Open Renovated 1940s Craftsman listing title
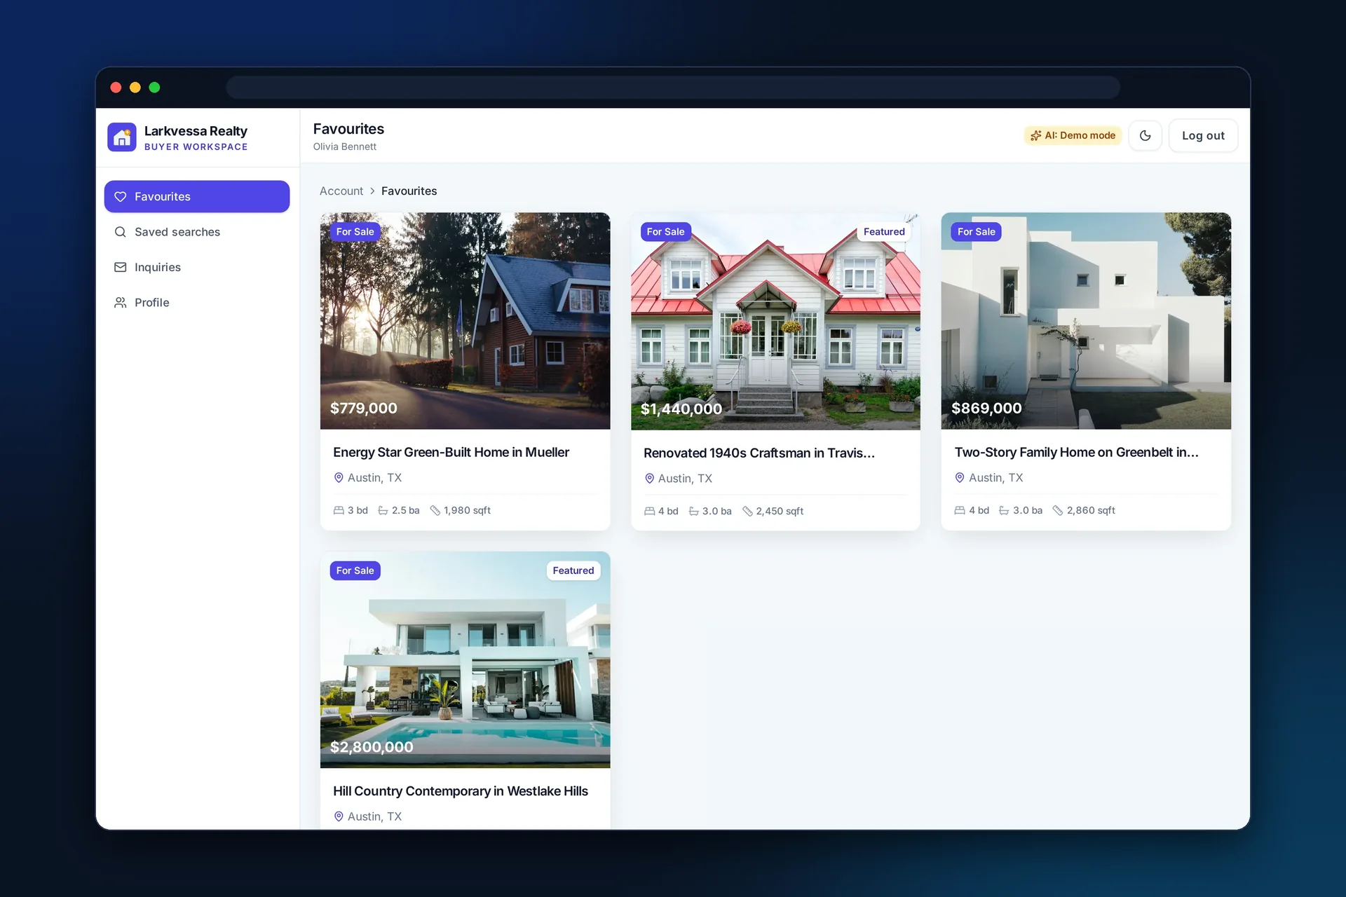 (x=759, y=453)
